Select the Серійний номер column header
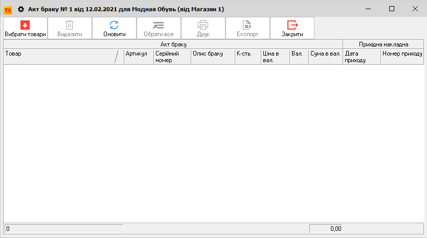 tap(172, 57)
